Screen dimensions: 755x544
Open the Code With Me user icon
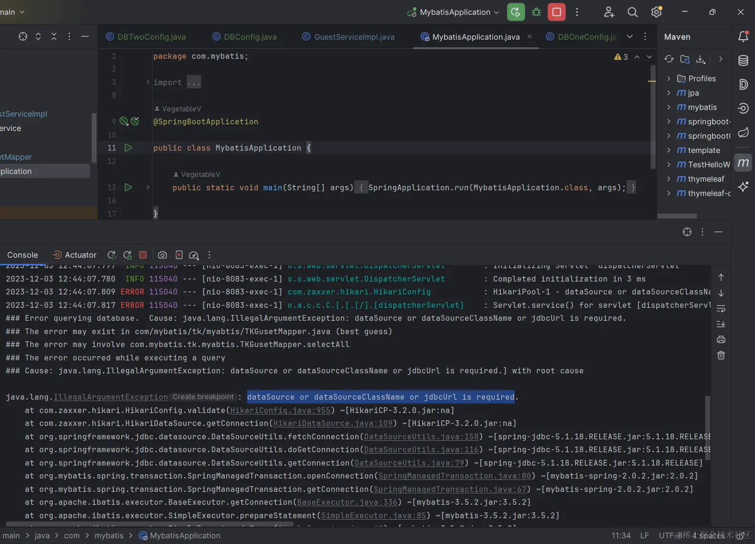[609, 12]
